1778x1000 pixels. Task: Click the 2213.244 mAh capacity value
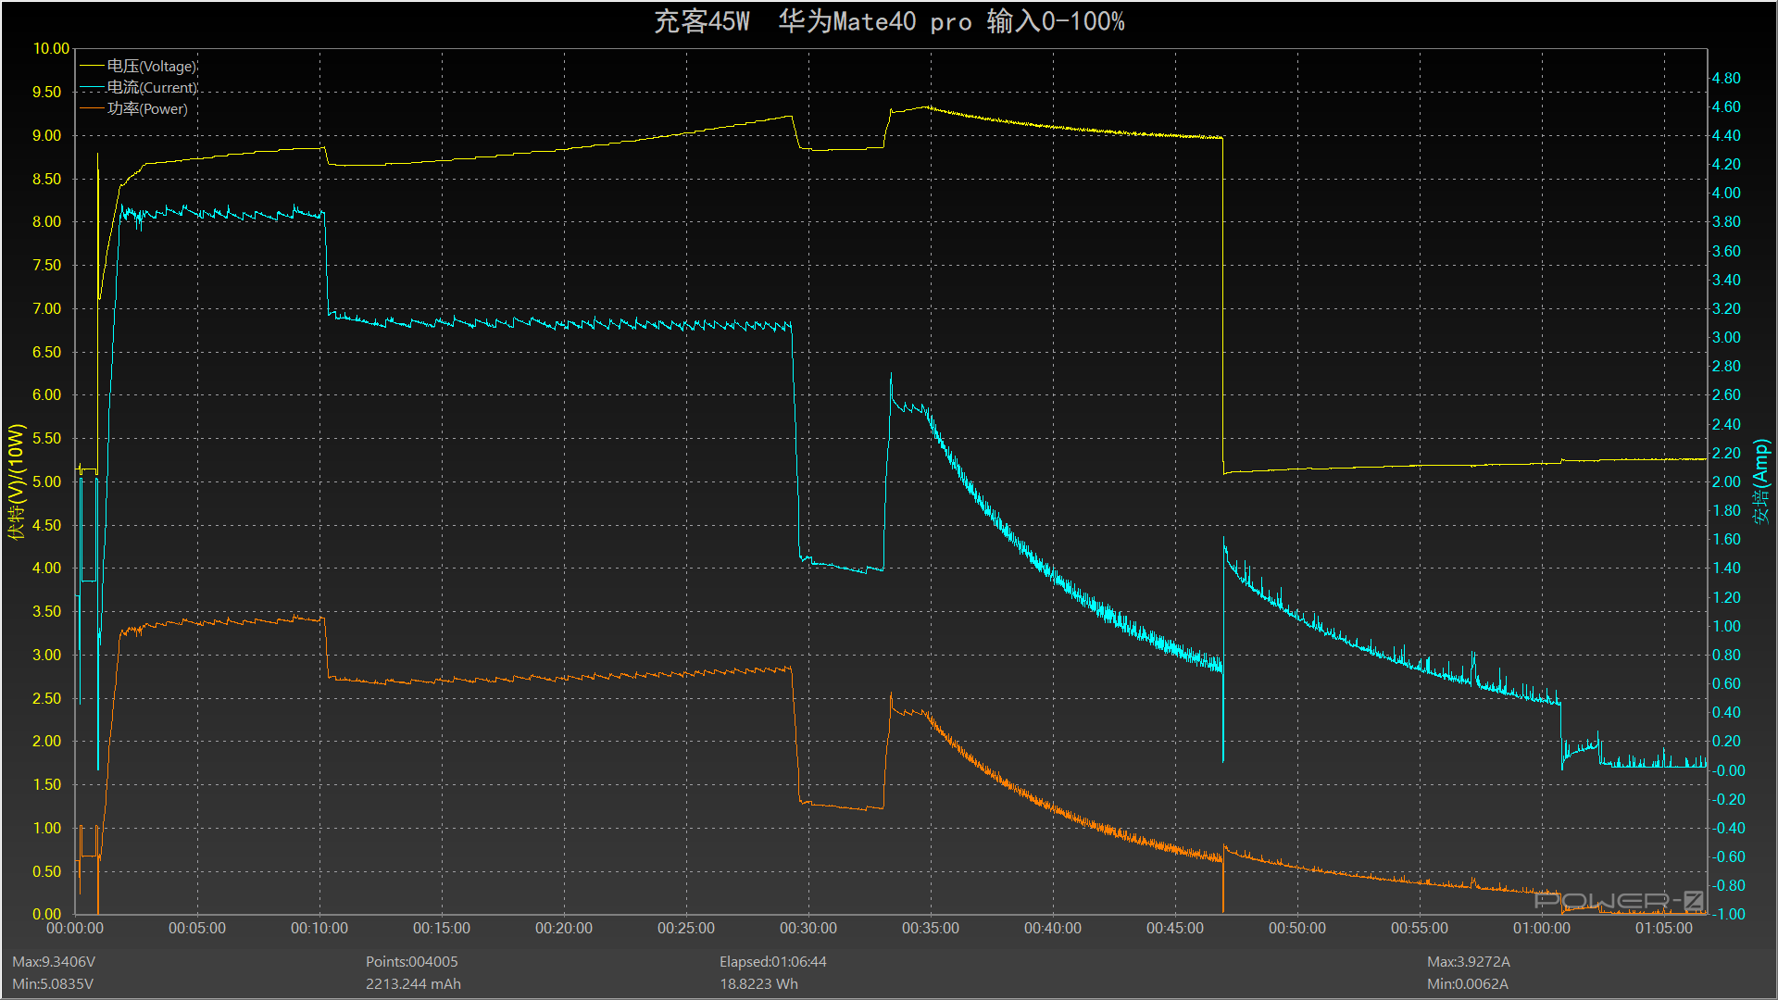[413, 984]
